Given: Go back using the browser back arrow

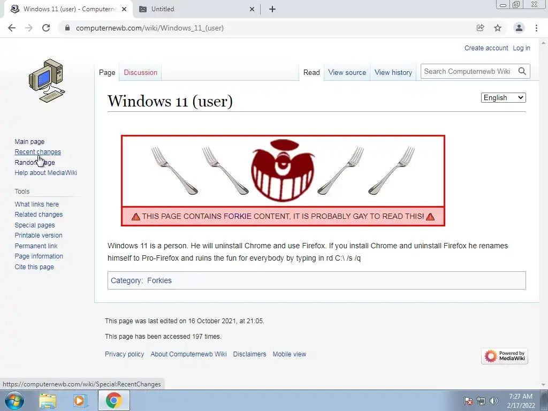Looking at the screenshot, I should [x=12, y=28].
